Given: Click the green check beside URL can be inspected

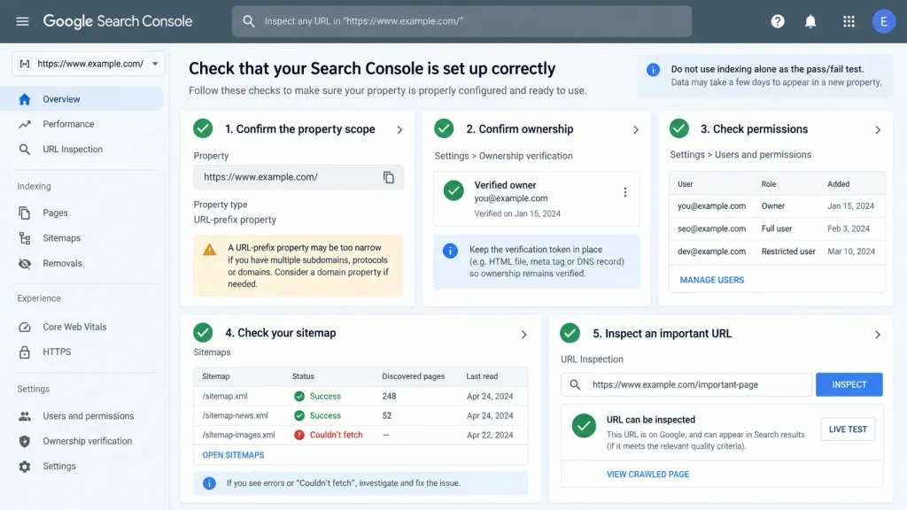Looking at the screenshot, I should (x=584, y=426).
